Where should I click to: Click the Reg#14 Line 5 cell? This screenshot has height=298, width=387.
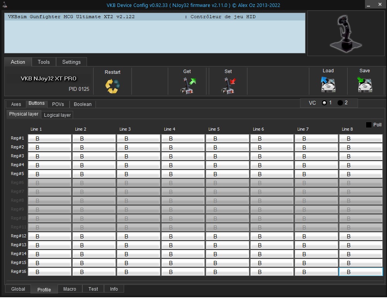(227, 254)
